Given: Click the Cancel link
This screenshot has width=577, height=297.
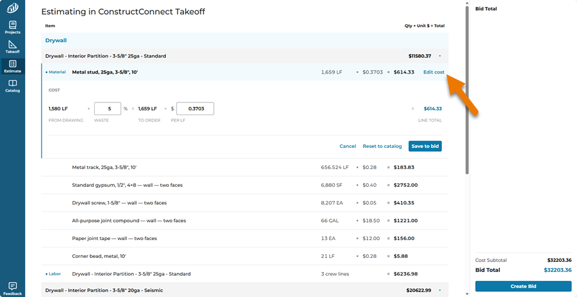Looking at the screenshot, I should (348, 146).
